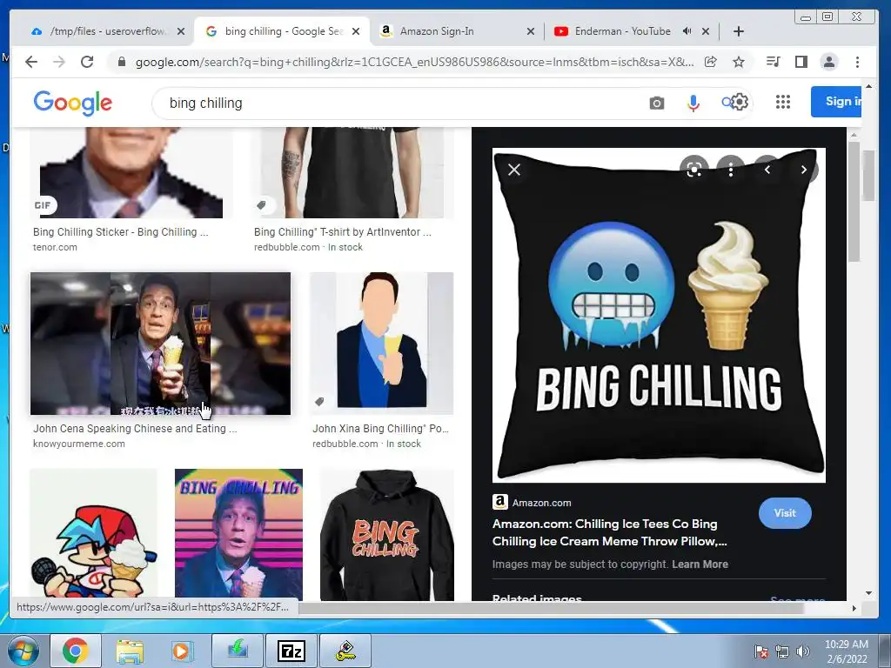Open John Xina Bing Chilling poster thumbnail
This screenshot has width=891, height=668.
tap(382, 343)
